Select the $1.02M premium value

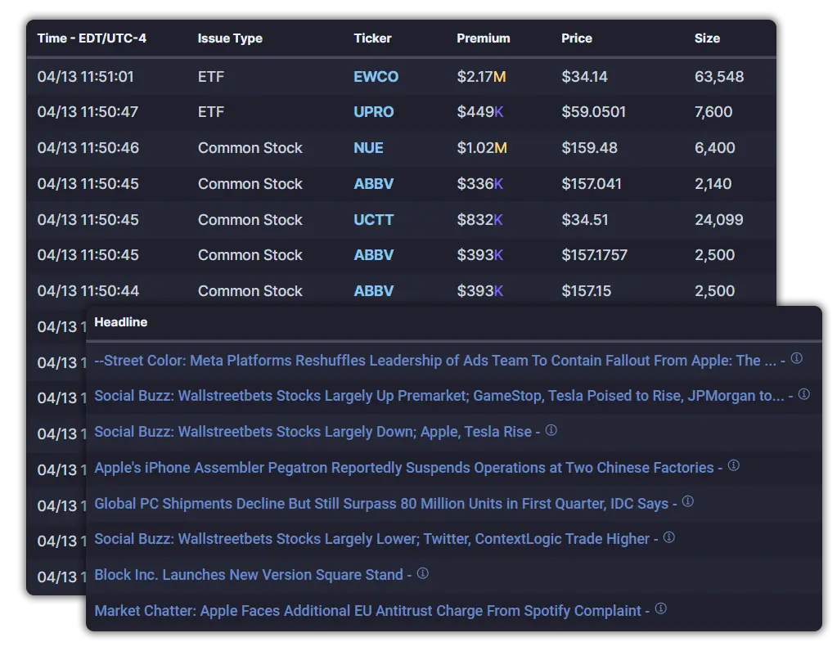(482, 148)
